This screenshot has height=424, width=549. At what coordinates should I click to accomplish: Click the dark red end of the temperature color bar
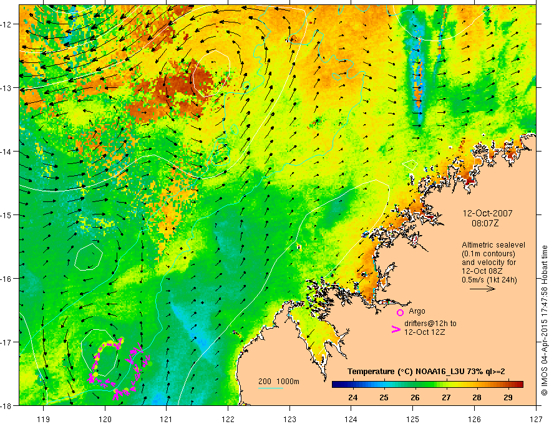[520, 385]
